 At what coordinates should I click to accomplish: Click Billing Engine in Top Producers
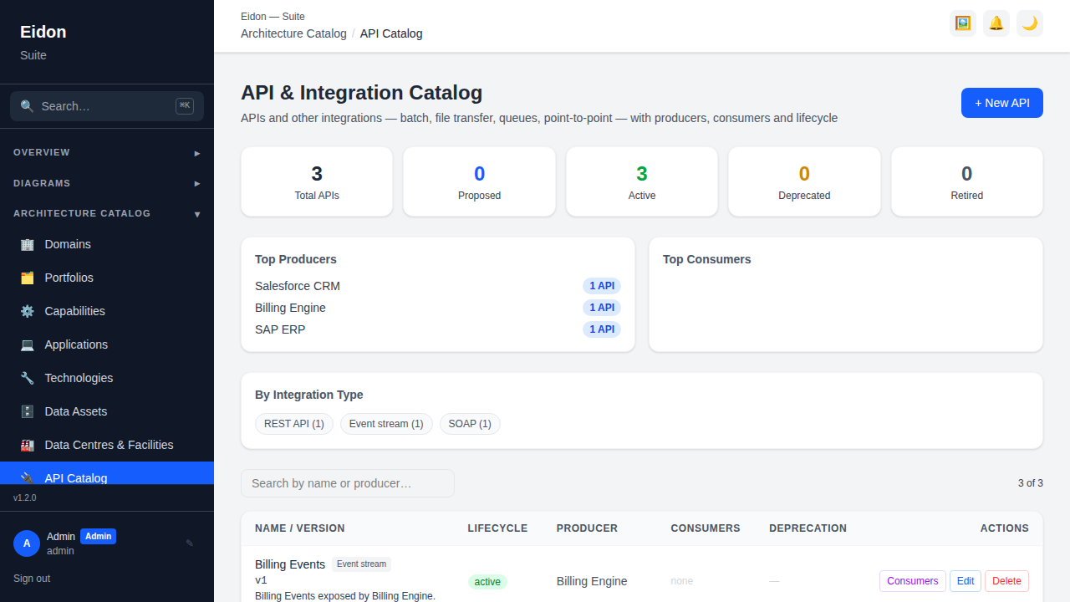click(290, 308)
